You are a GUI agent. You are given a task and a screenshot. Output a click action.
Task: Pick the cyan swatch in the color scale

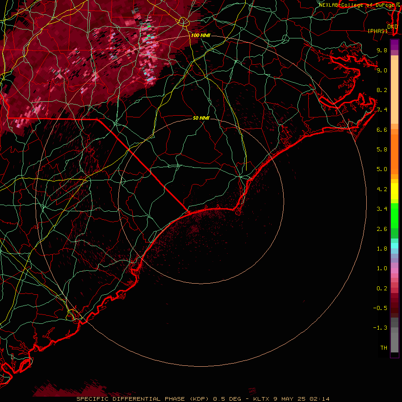click(x=394, y=246)
